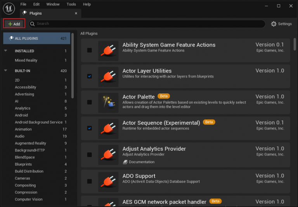
Task: Select the All Plugins category
Action: [x=37, y=38]
